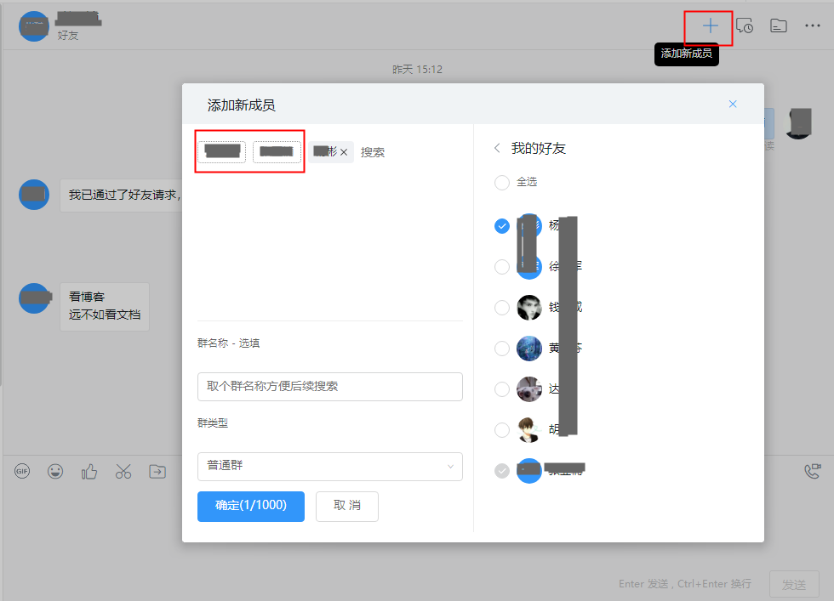Click the 取消 cancel button
Viewport: 834px width, 601px height.
[x=347, y=506]
